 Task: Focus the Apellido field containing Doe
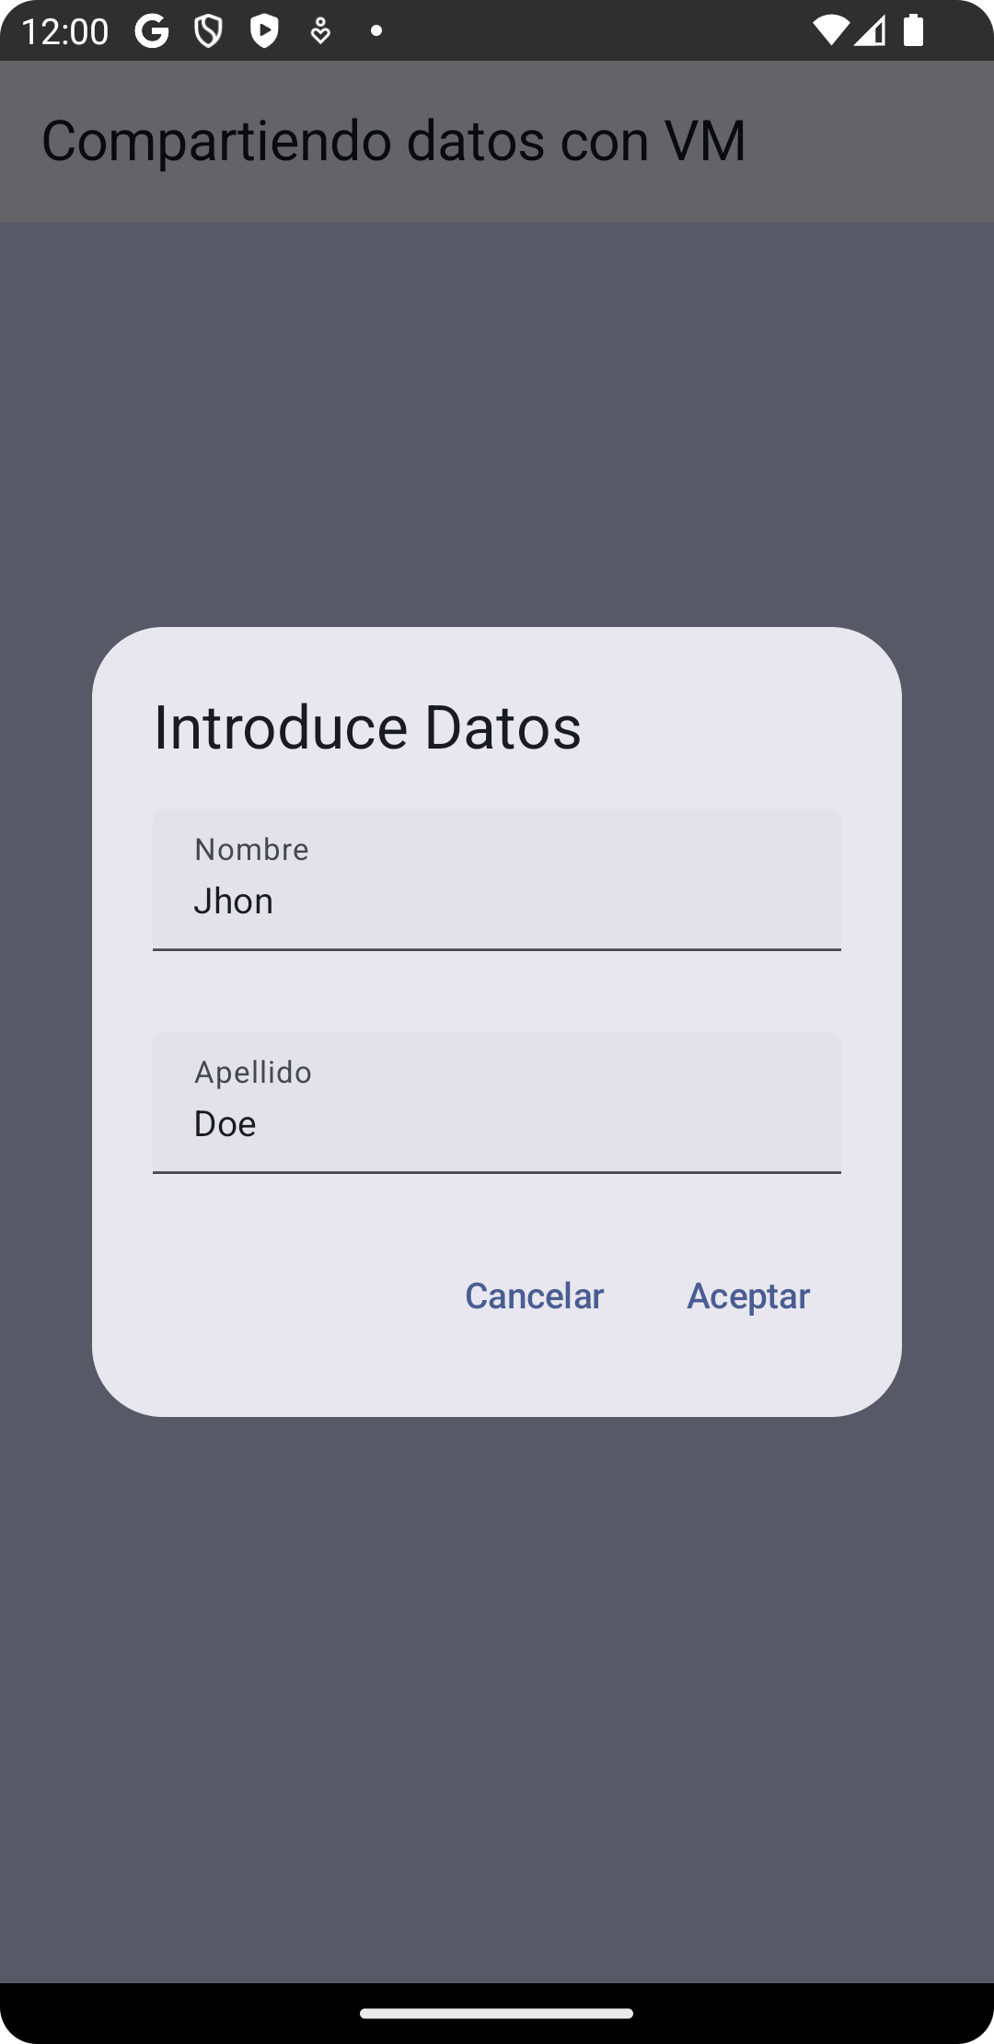pos(497,1123)
